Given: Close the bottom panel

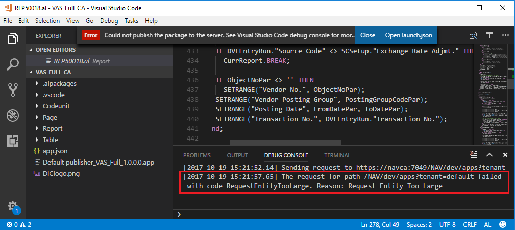Looking at the screenshot, I should (505, 155).
